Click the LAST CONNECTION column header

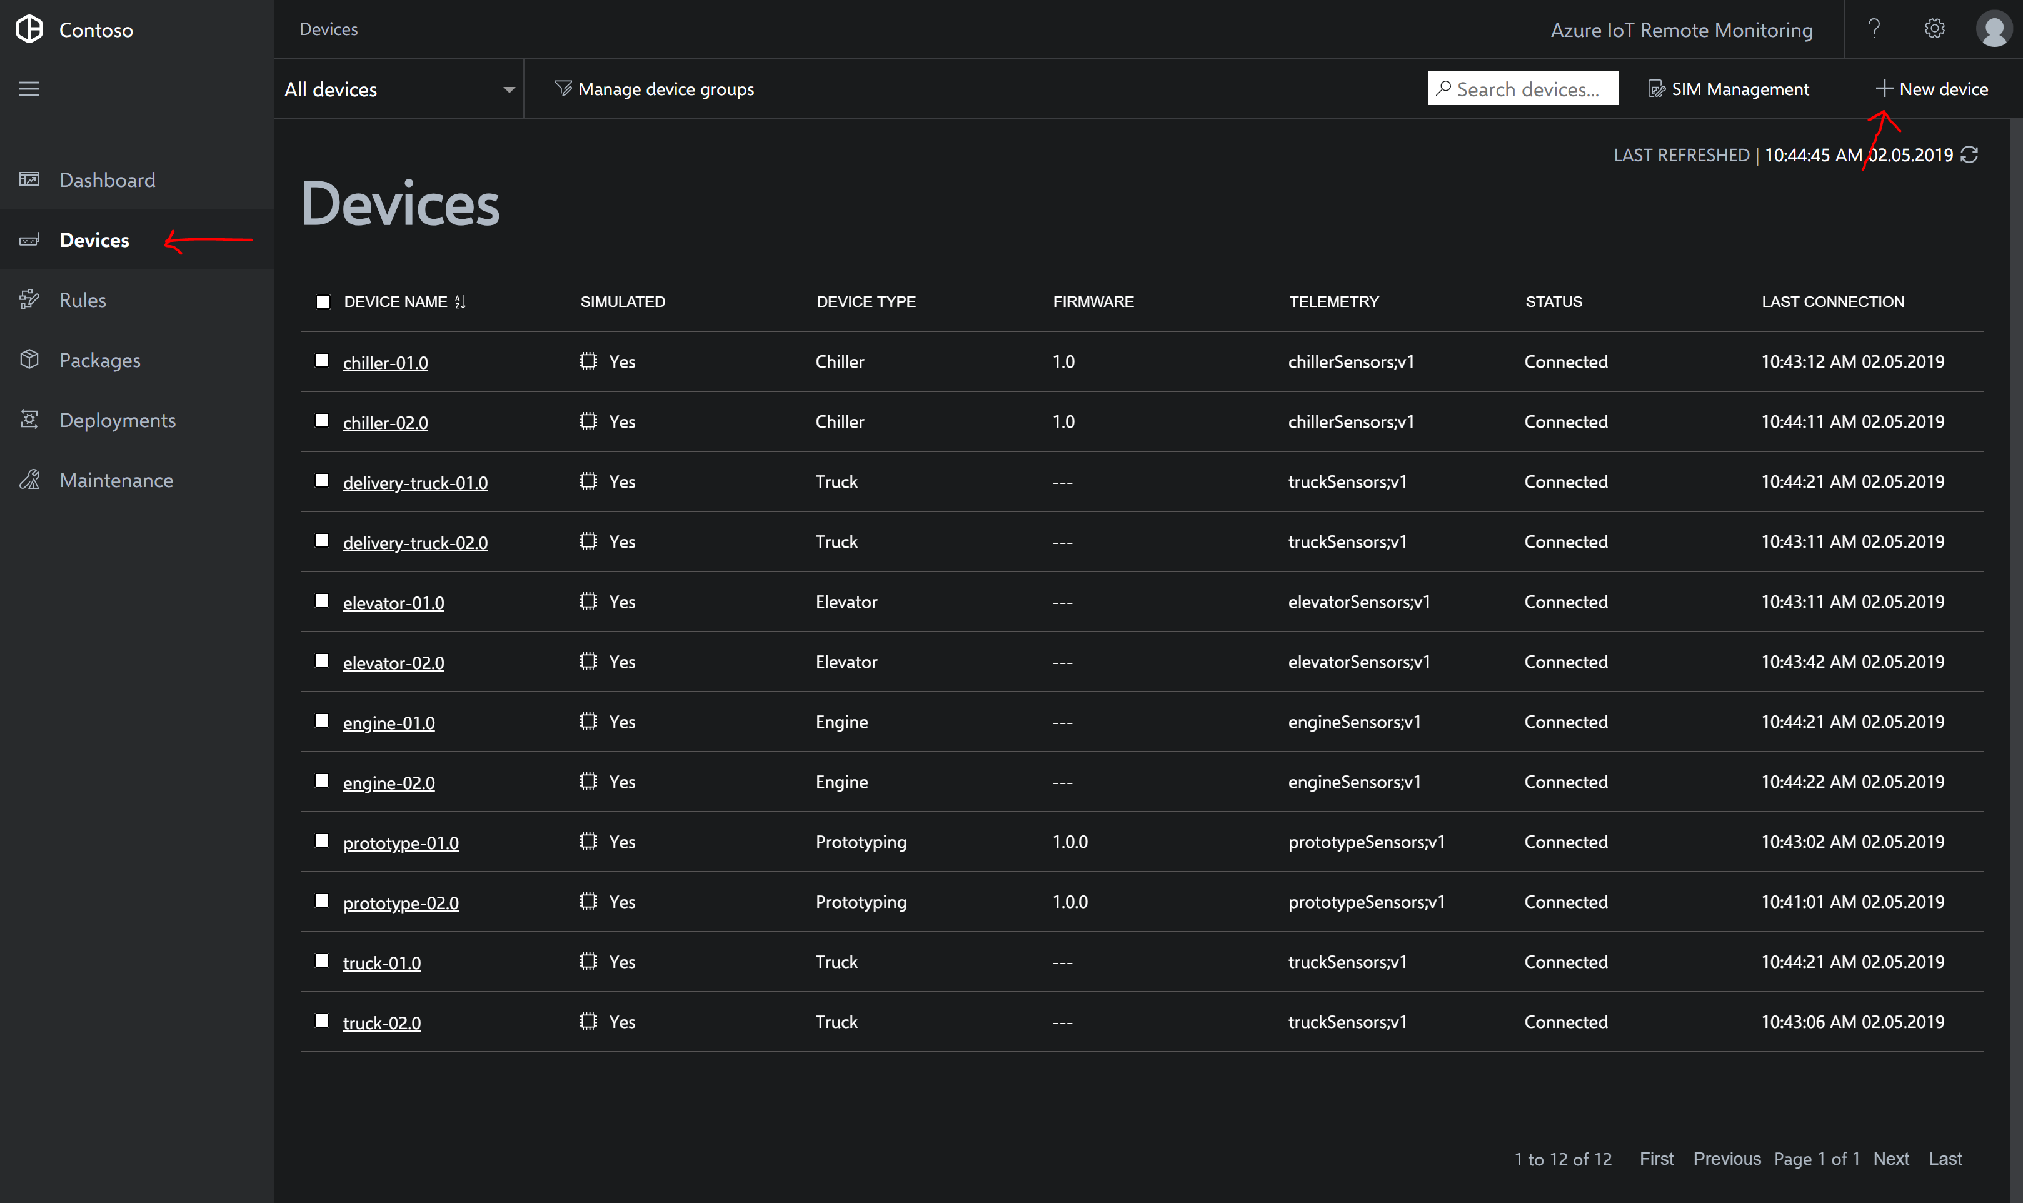point(1832,301)
